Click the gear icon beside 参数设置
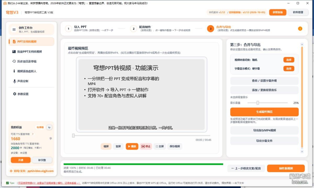 point(15,94)
